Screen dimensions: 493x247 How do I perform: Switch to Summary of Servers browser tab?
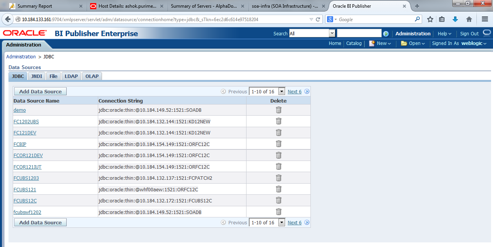[208, 6]
